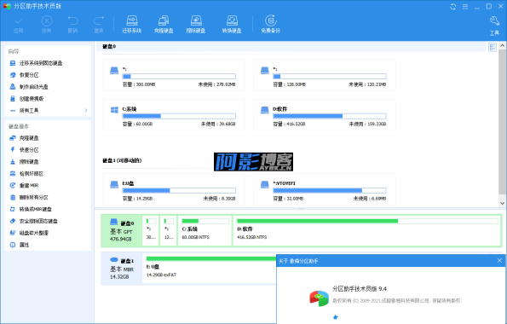The image size is (507, 324).
Task: Click the refresh icon in the title bar
Action: pyautogui.click(x=453, y=7)
